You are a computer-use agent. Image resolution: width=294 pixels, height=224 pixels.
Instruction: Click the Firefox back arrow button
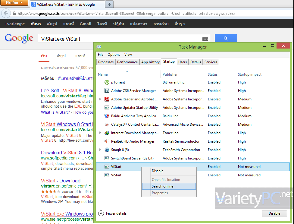pyautogui.click(x=6, y=14)
